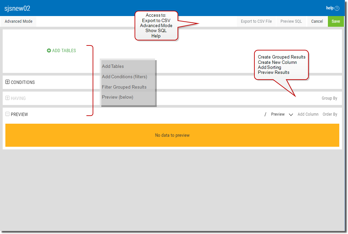Image resolution: width=348 pixels, height=234 pixels.
Task: Click the ADD TABLES text label
Action: [x=64, y=51]
